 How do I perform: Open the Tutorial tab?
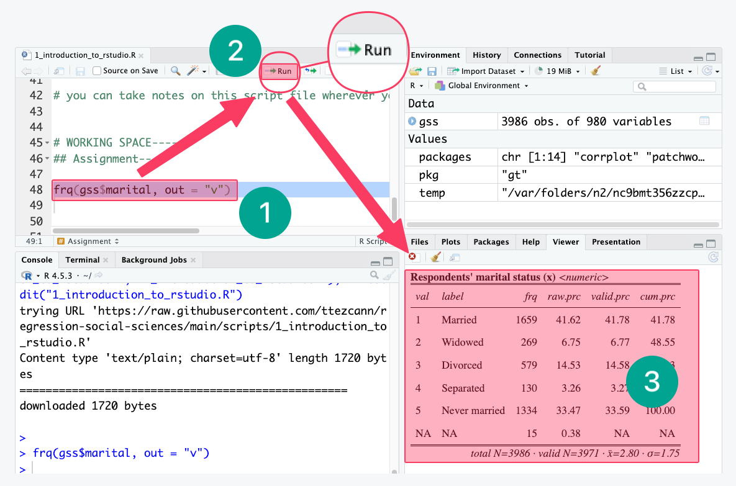point(589,55)
